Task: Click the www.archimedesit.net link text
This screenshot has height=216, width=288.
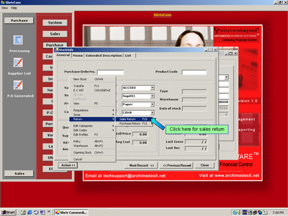Action: (x=237, y=175)
